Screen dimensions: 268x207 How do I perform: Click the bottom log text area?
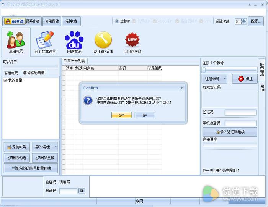click(177, 187)
